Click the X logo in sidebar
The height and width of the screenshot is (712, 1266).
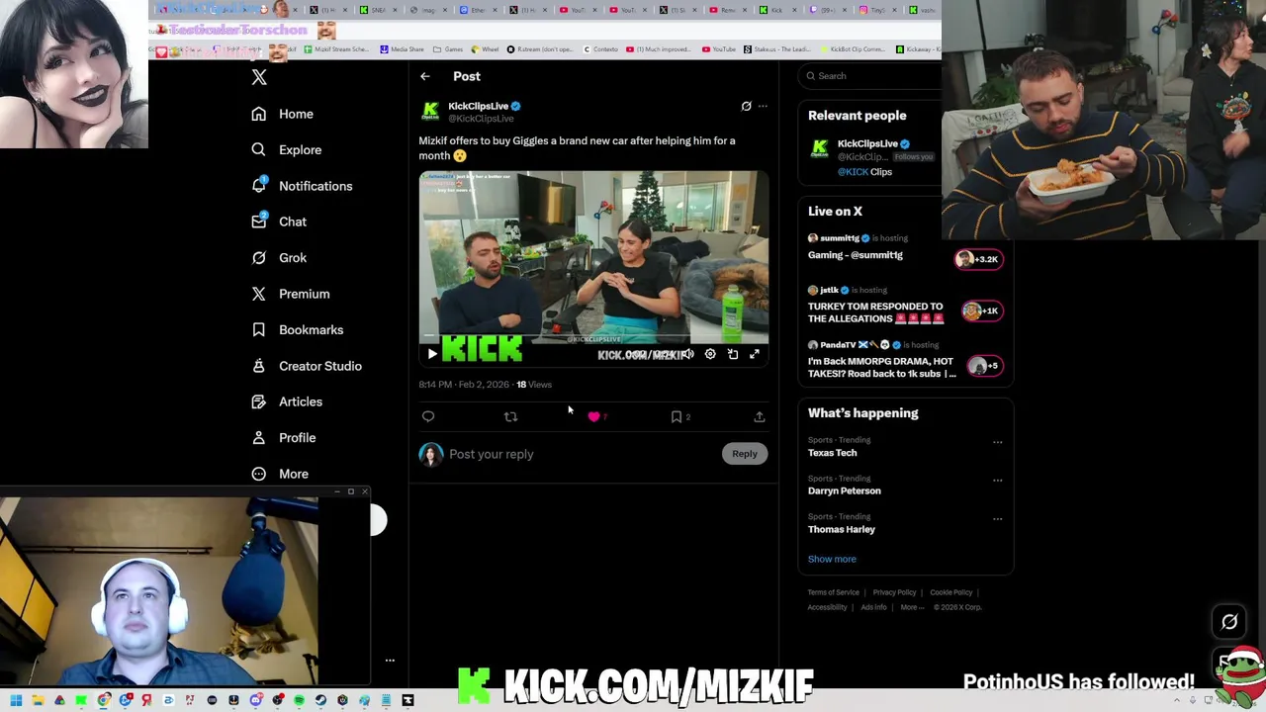pos(259,77)
